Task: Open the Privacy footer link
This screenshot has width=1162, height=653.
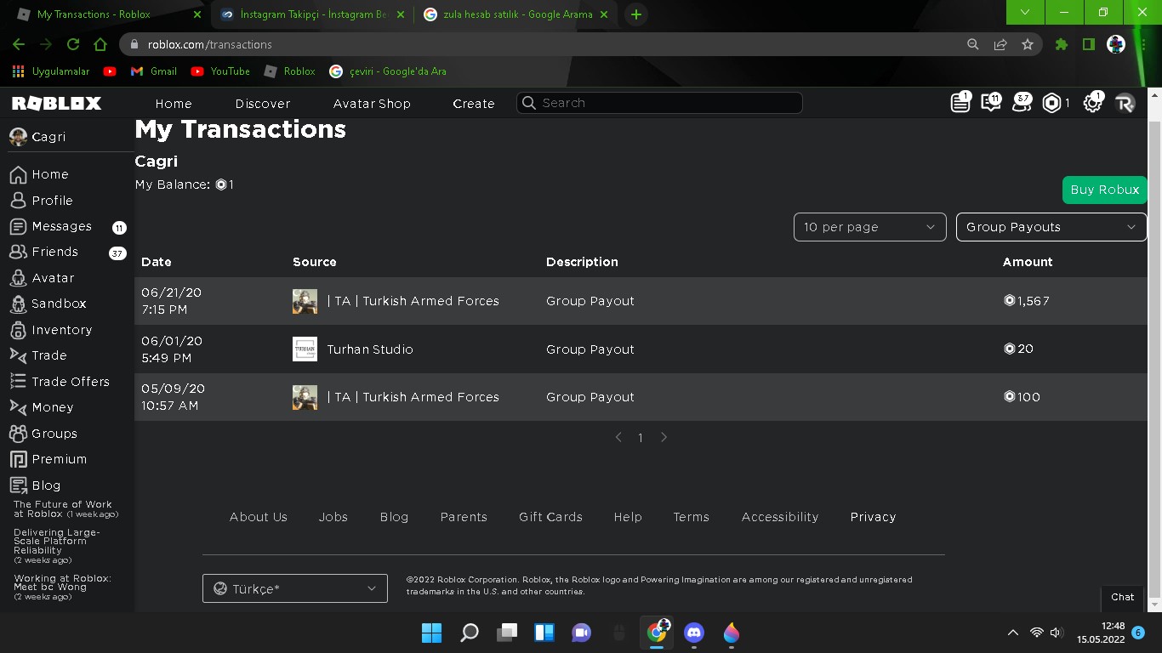Action: (873, 517)
